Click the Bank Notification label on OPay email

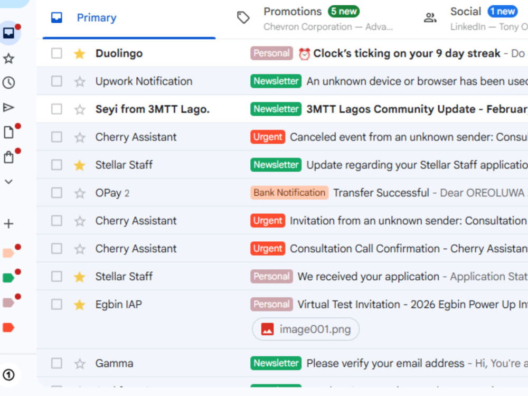point(289,193)
